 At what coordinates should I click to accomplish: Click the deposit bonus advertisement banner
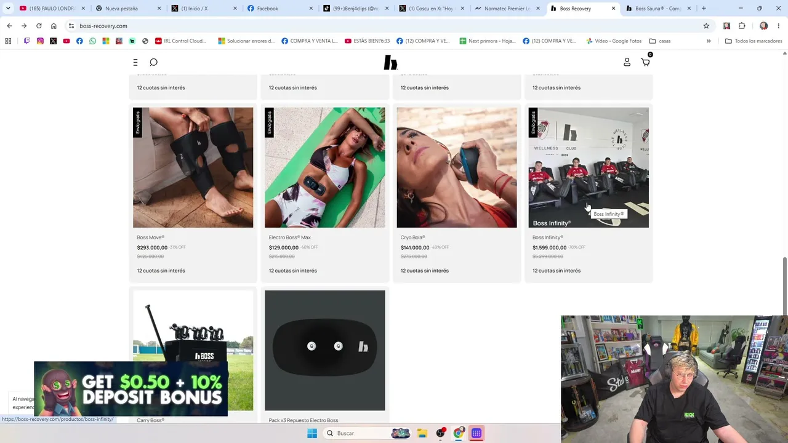[x=131, y=389]
